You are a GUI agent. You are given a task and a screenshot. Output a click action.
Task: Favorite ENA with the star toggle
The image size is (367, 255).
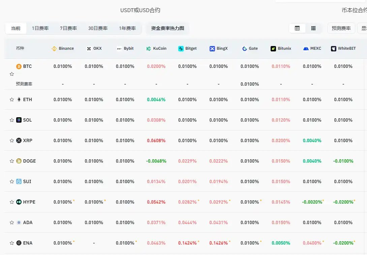[x=12, y=243]
